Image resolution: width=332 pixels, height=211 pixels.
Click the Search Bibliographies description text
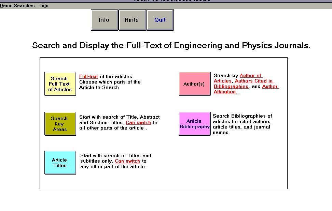click(x=242, y=124)
